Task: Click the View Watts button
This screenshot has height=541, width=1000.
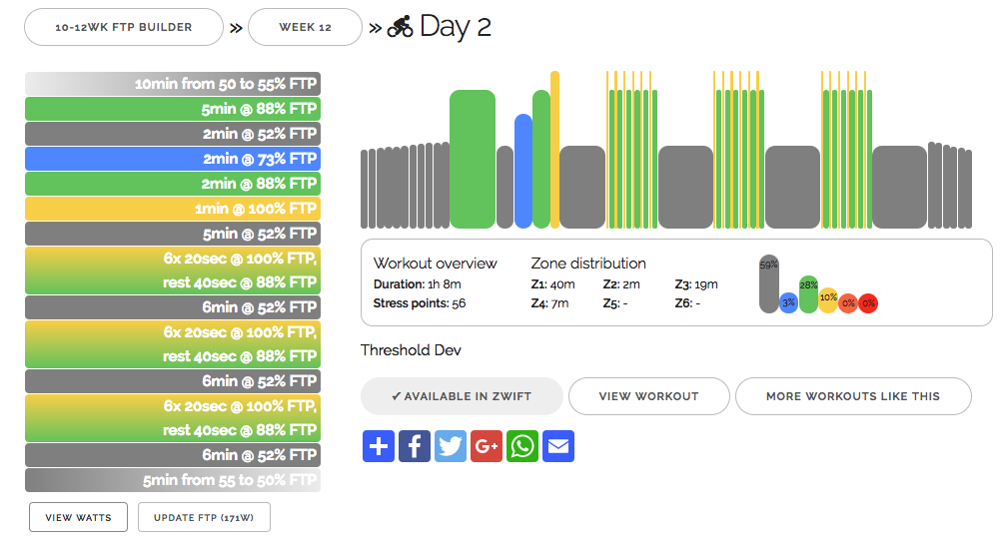Action: (79, 517)
